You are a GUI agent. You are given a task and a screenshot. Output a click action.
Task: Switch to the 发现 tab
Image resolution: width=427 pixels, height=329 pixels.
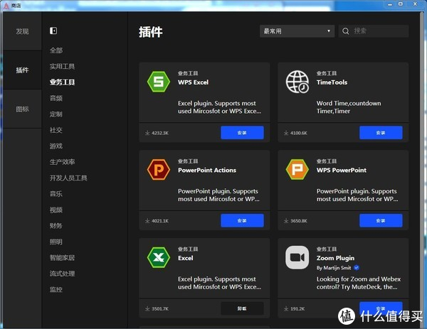[x=22, y=31]
